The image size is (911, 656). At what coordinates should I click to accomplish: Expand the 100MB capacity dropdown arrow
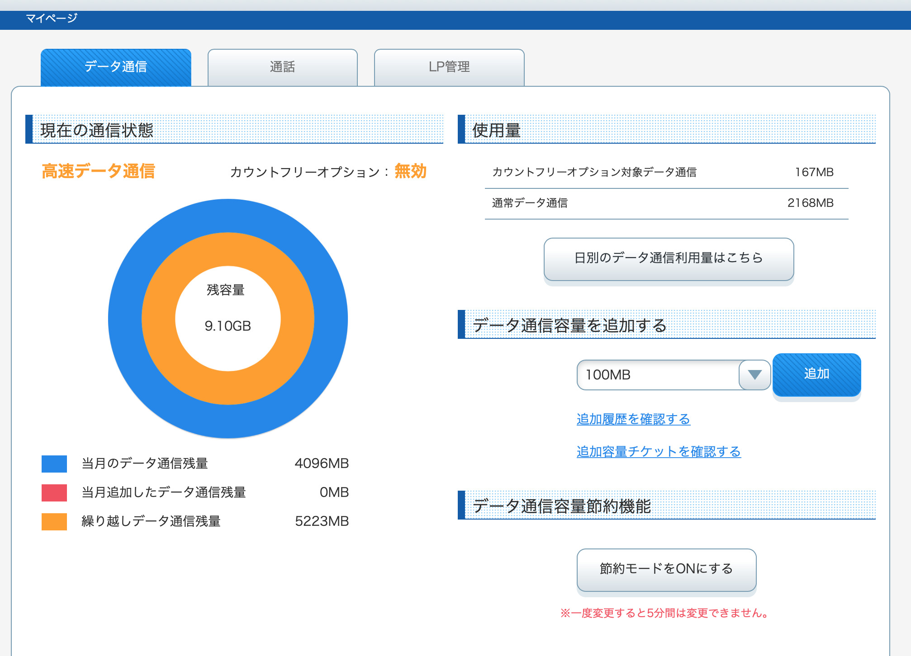[x=754, y=375]
